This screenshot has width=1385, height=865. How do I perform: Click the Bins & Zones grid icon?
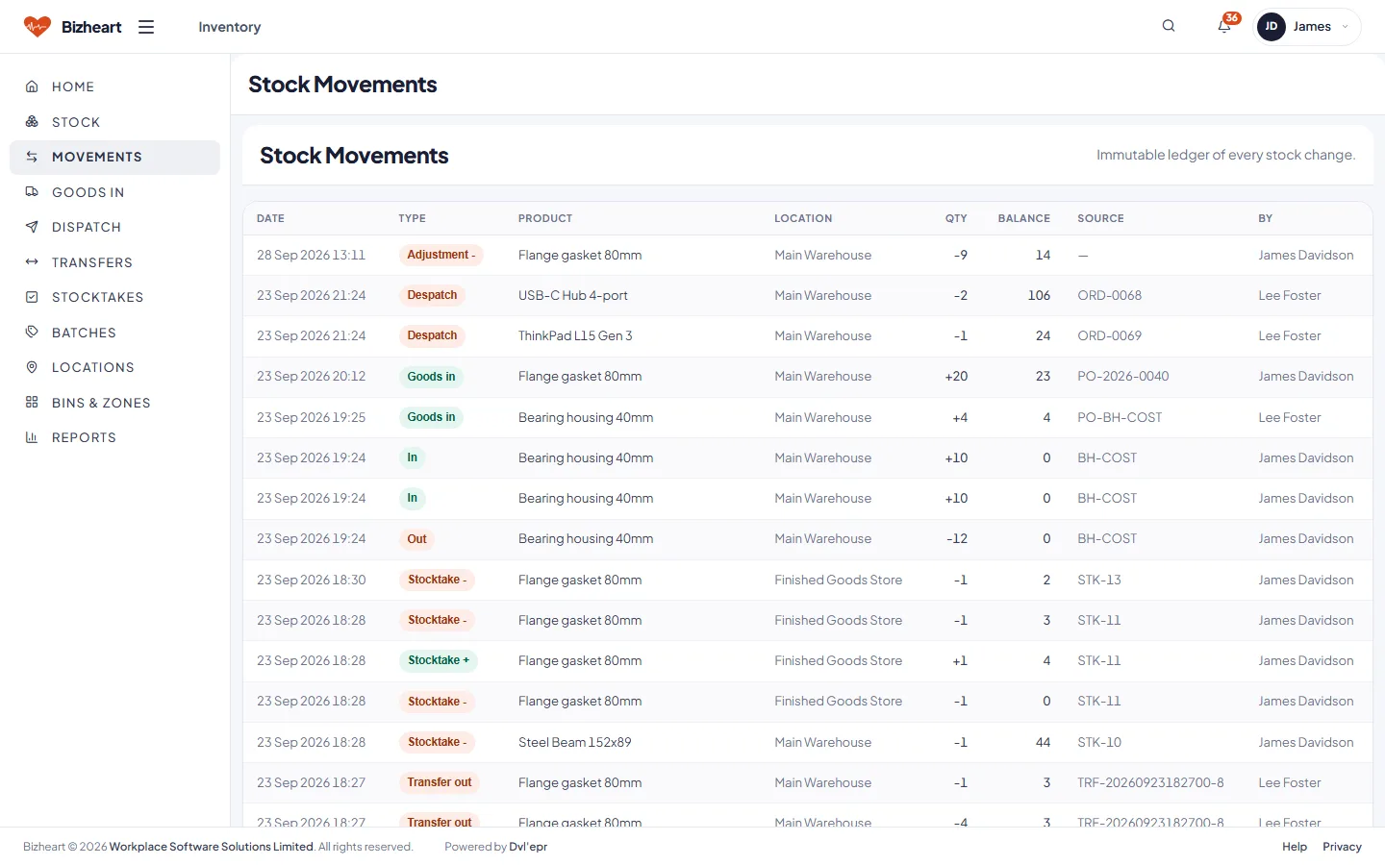pyautogui.click(x=32, y=403)
